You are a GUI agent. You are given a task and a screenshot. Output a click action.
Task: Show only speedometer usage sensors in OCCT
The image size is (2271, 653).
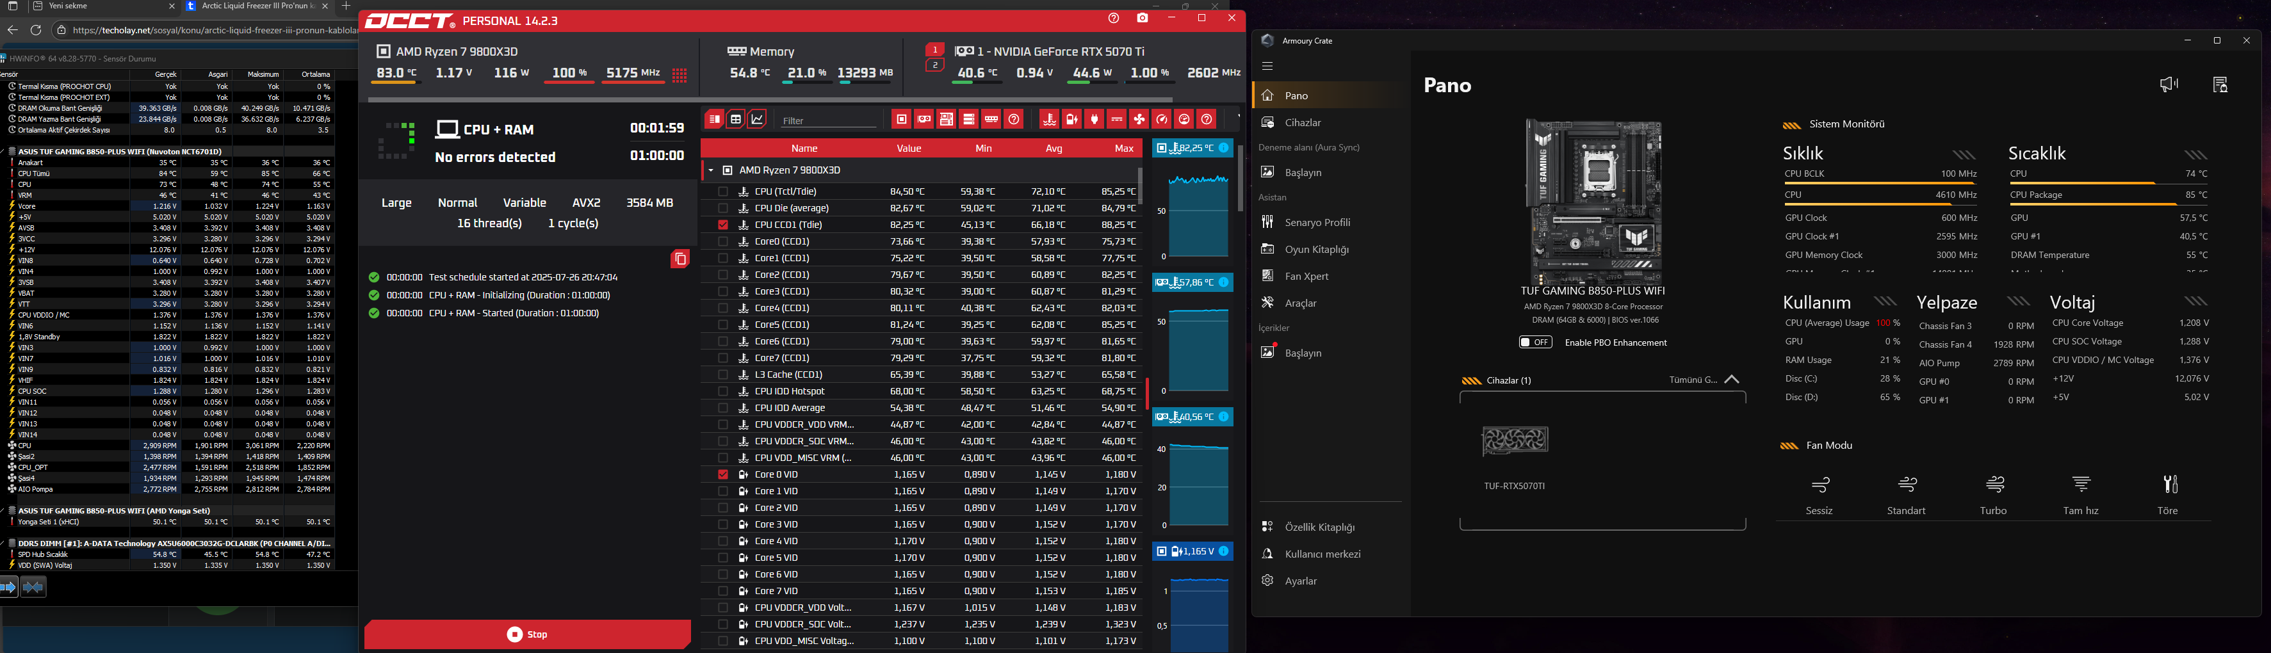coord(1162,119)
